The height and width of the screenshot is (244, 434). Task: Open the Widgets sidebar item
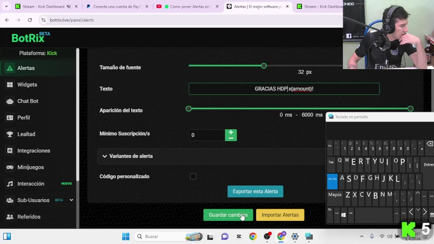coord(38,85)
